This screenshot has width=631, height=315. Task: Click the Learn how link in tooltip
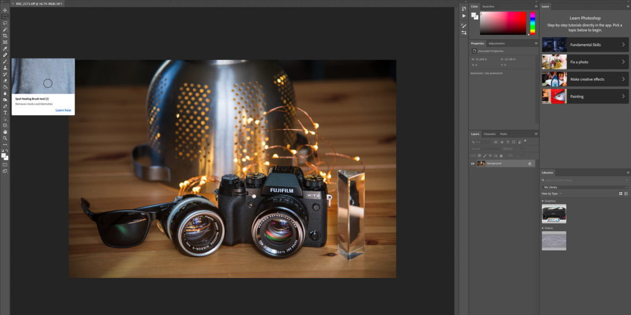tap(63, 110)
